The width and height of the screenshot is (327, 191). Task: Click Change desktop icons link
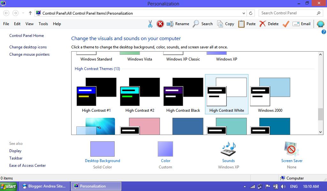click(28, 47)
